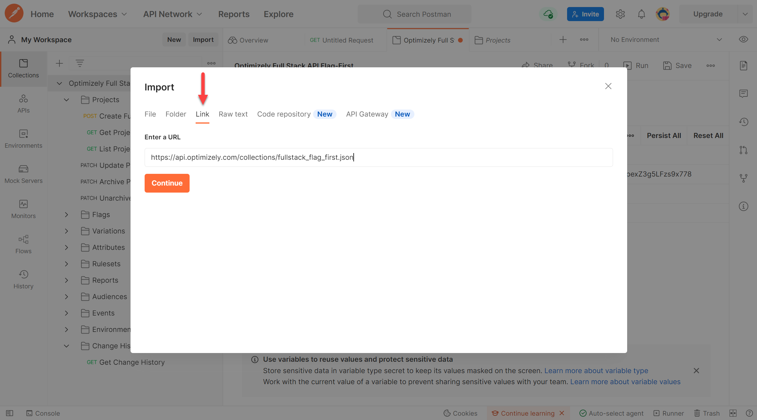Open the Console in status bar
Screen dimensions: 757x420
[43, 413]
